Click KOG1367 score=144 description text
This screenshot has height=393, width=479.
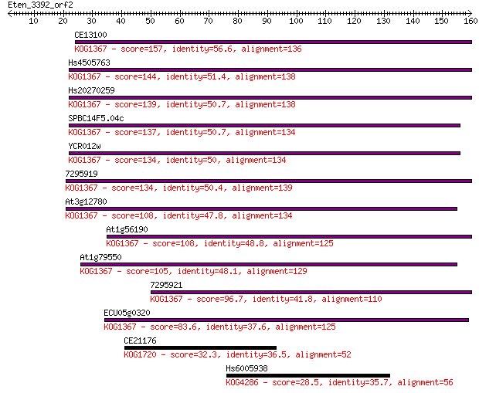[182, 76]
